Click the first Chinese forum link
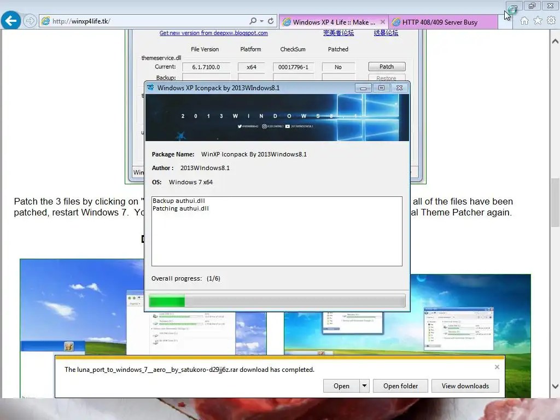The width and height of the screenshot is (560, 420). pyautogui.click(x=339, y=33)
